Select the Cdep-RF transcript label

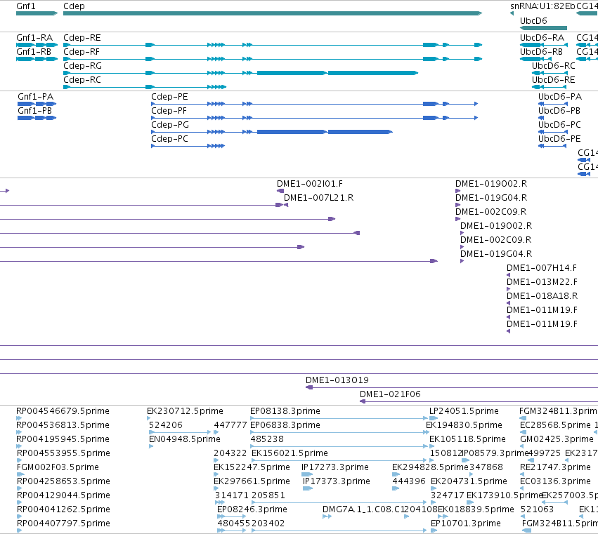[x=82, y=52]
